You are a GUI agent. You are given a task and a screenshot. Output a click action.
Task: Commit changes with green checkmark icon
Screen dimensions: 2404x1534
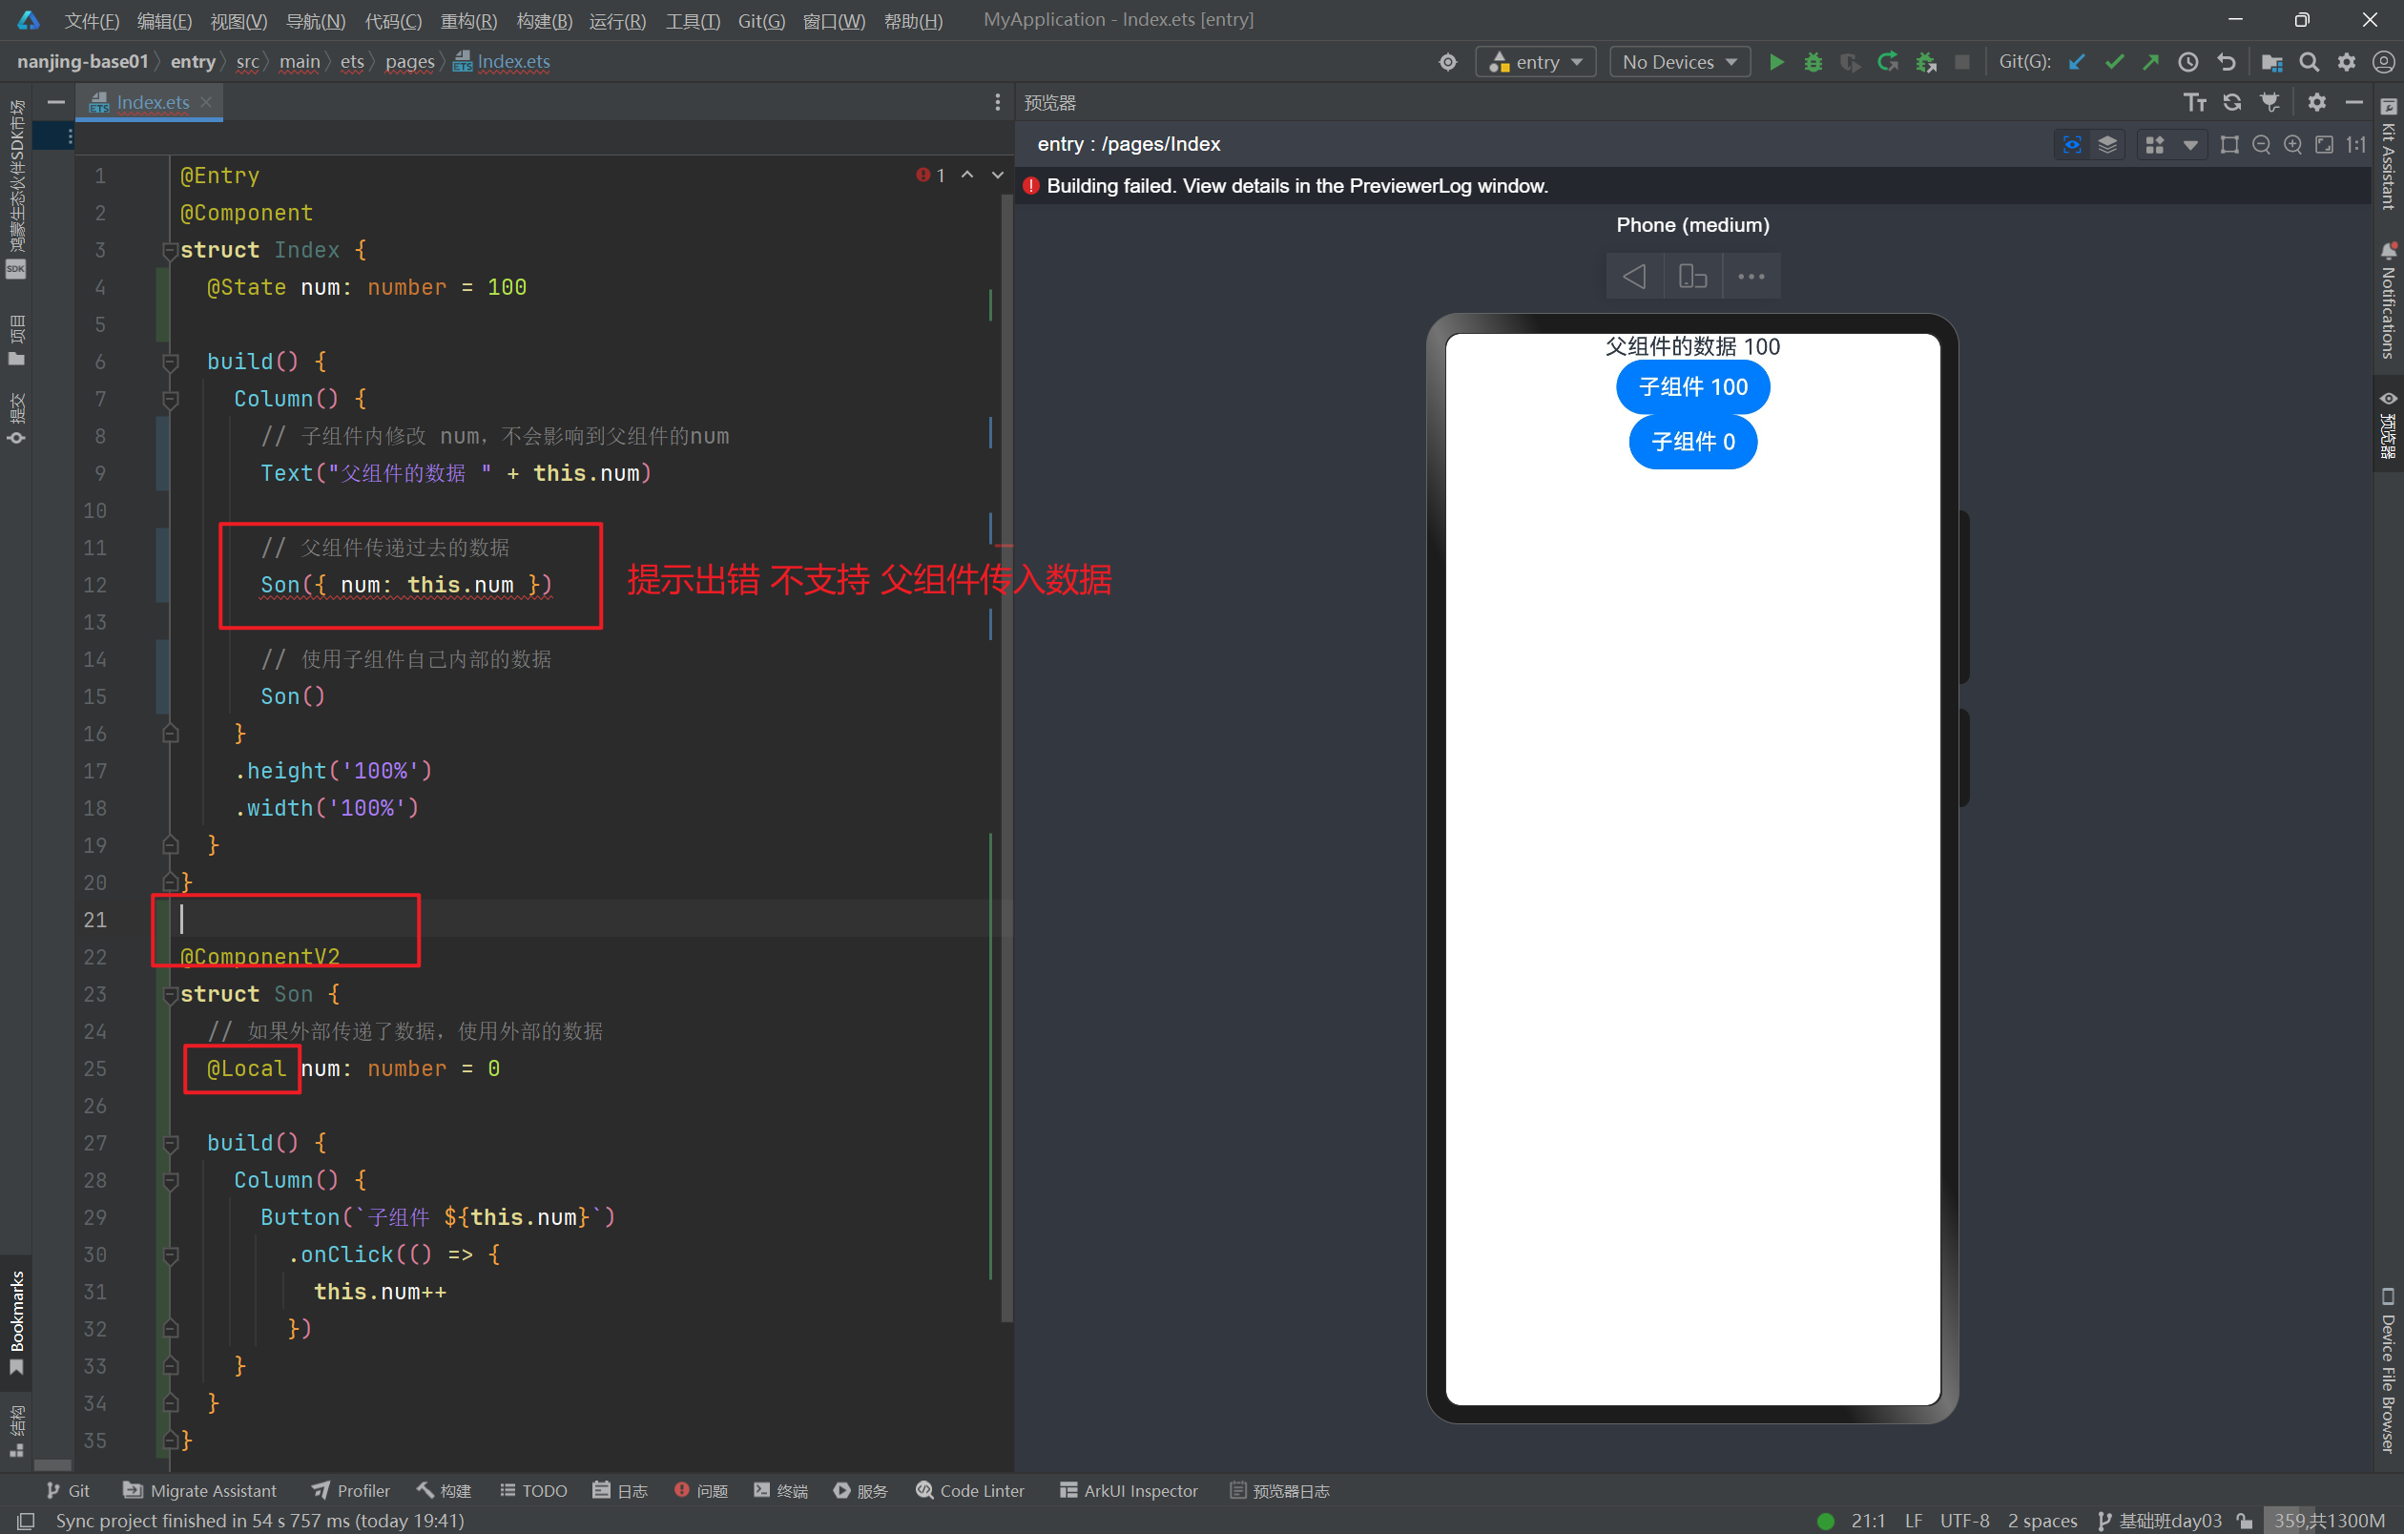click(2115, 62)
